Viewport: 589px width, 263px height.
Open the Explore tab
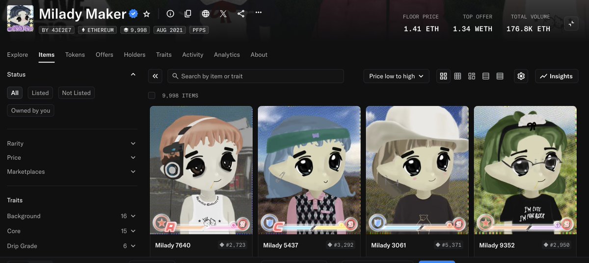point(18,54)
